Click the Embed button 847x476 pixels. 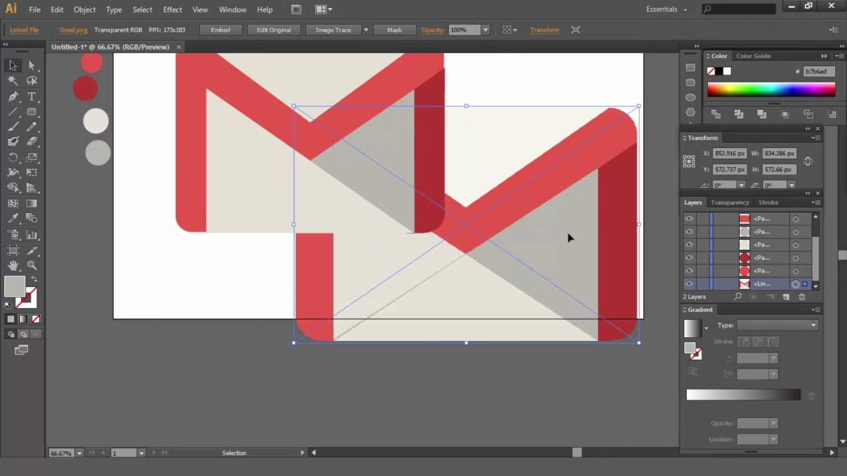220,30
